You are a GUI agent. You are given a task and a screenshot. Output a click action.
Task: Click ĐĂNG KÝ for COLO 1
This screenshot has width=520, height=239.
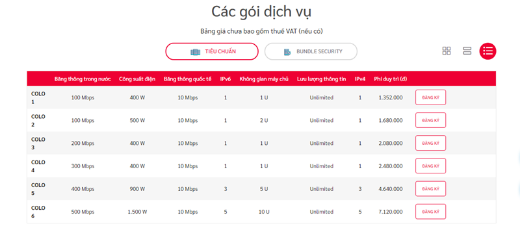pyautogui.click(x=430, y=97)
